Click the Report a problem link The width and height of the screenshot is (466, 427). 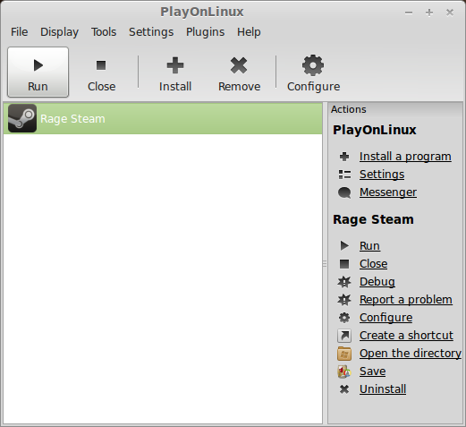(x=406, y=300)
